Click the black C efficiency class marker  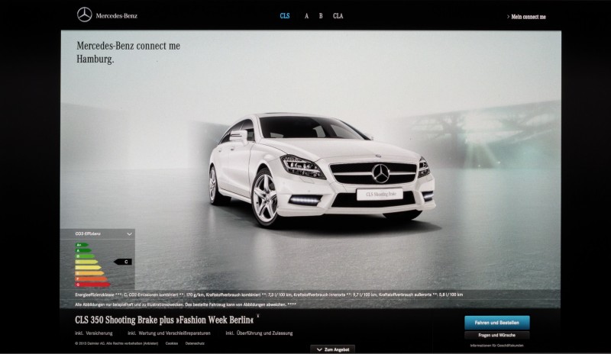tap(123, 262)
